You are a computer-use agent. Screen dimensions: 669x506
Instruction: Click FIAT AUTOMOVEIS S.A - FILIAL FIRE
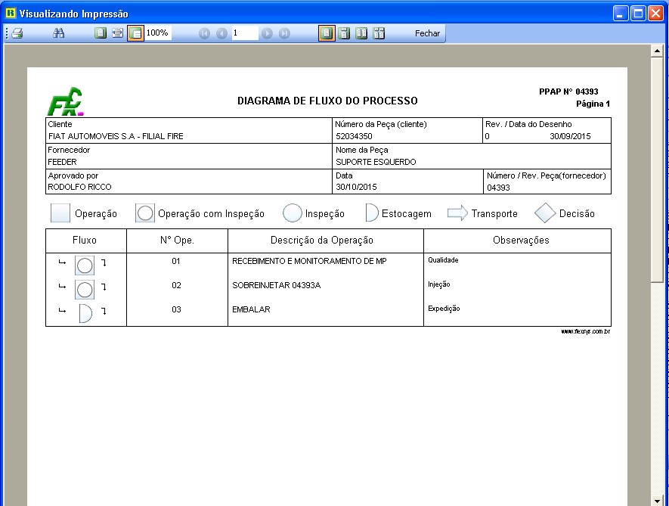pyautogui.click(x=116, y=136)
